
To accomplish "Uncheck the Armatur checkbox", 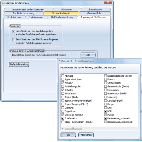I will click(63, 83).
